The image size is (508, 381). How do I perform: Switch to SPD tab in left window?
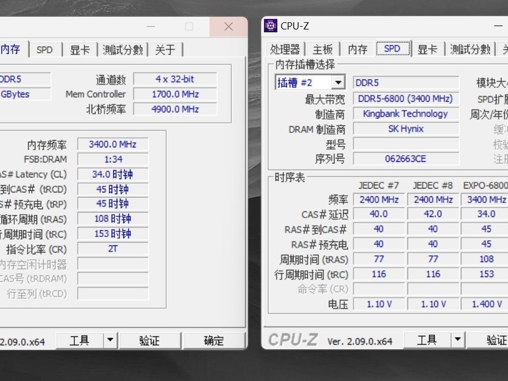(x=44, y=50)
